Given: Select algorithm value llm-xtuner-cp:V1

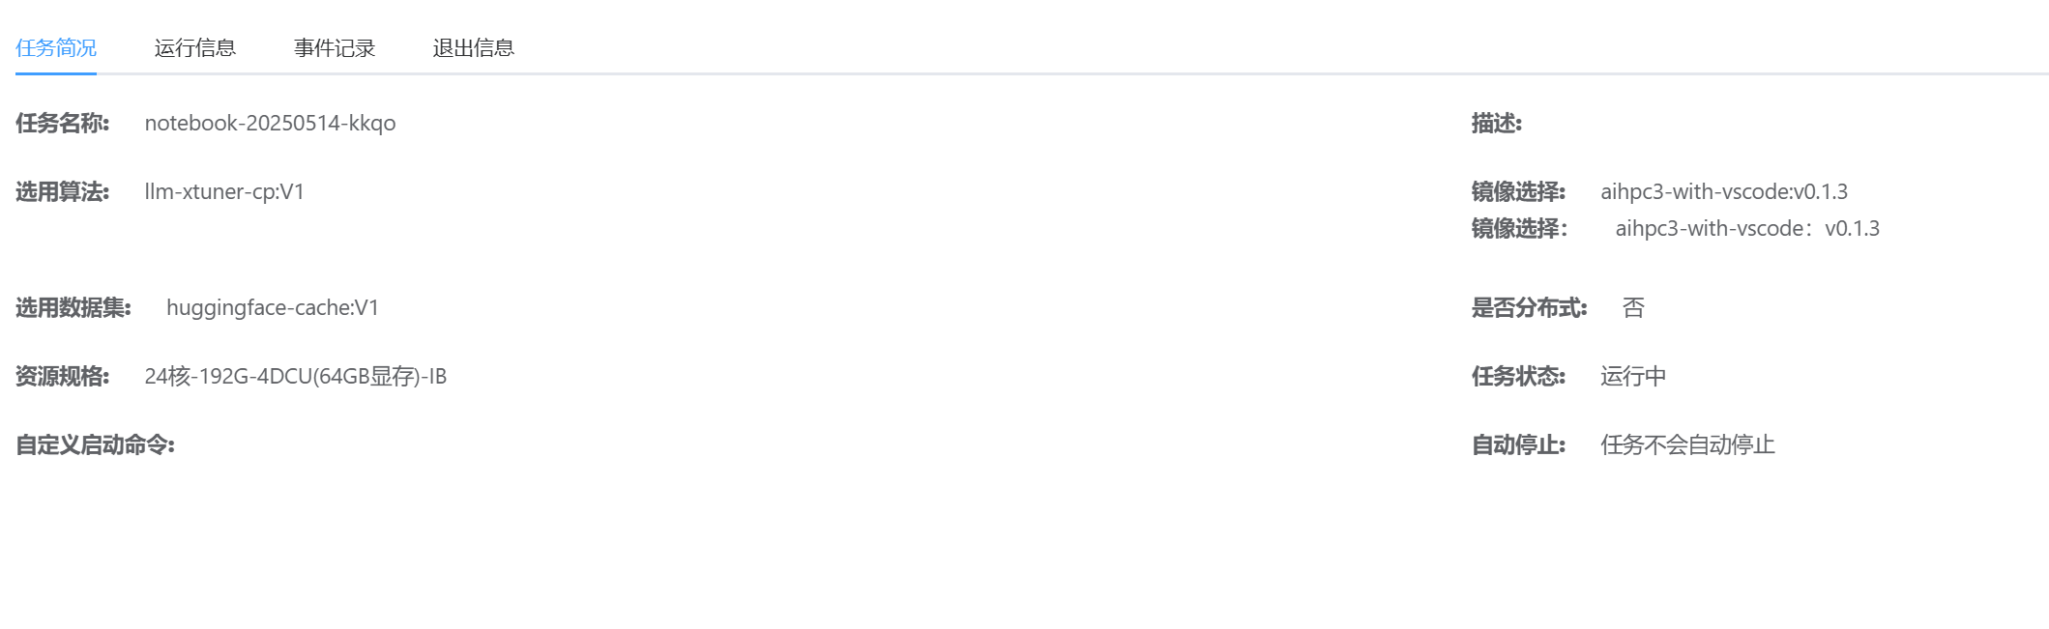Looking at the screenshot, I should (x=224, y=192).
